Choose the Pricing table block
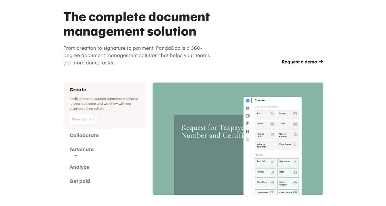The image size is (386, 206). point(265,135)
